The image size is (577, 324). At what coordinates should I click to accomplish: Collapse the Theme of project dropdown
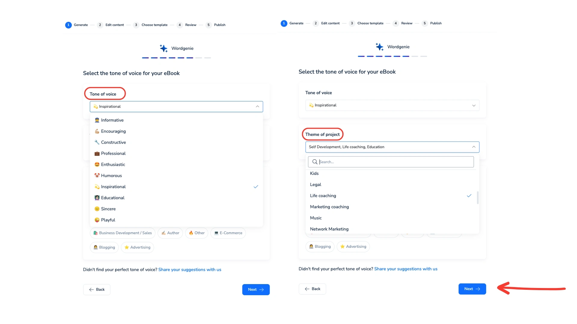[x=474, y=147]
